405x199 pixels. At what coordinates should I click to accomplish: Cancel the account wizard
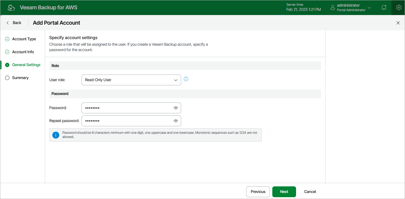tap(310, 192)
